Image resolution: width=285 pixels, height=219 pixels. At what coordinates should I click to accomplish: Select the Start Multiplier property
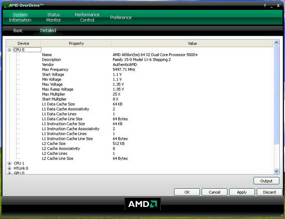tap(54, 99)
